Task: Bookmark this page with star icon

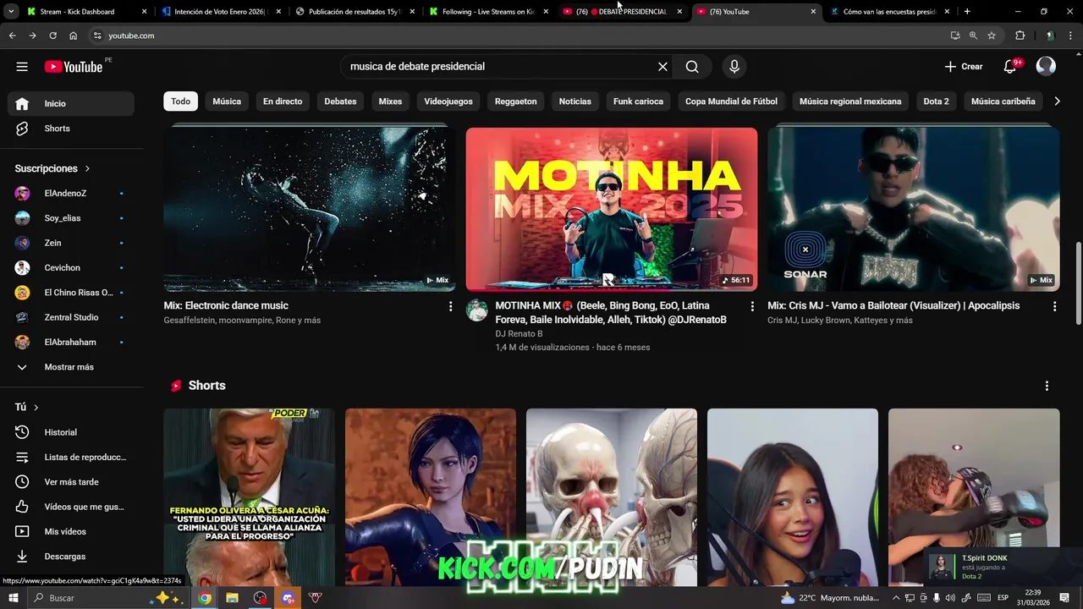Action: (992, 36)
